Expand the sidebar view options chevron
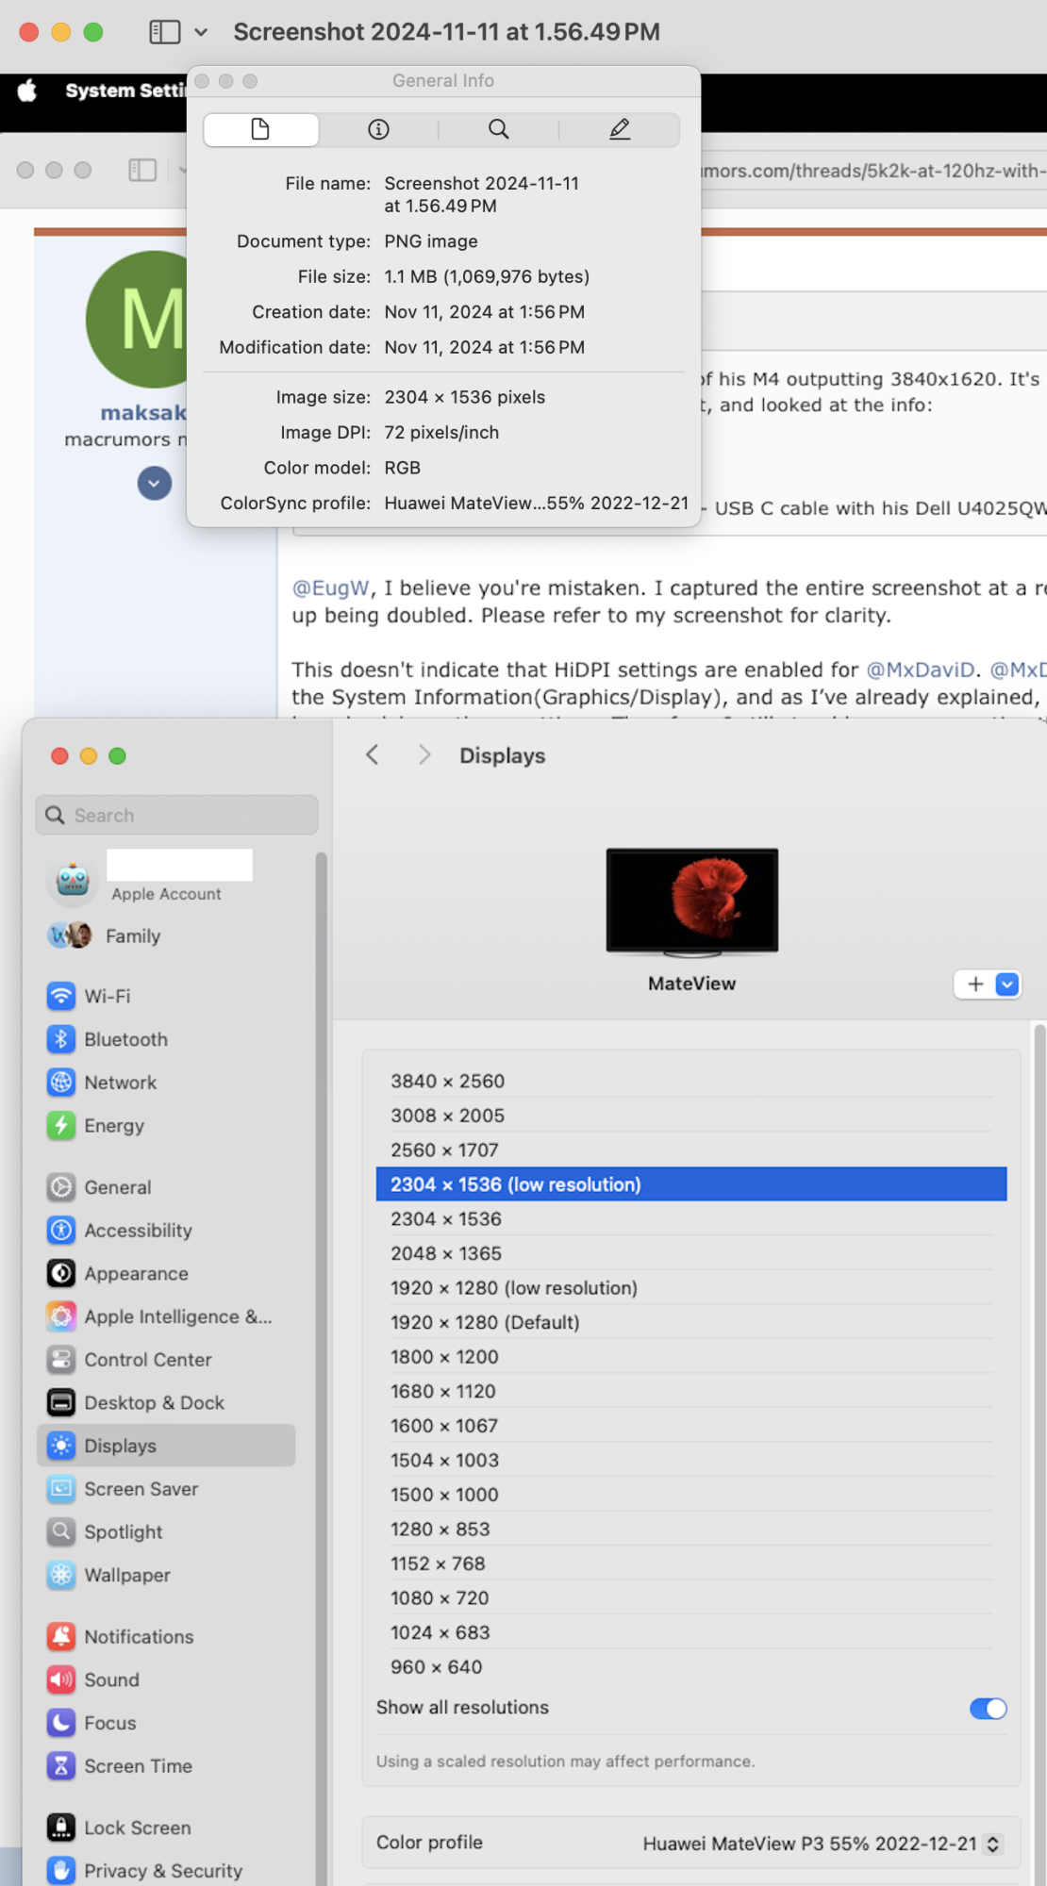This screenshot has width=1047, height=1886. click(x=201, y=32)
